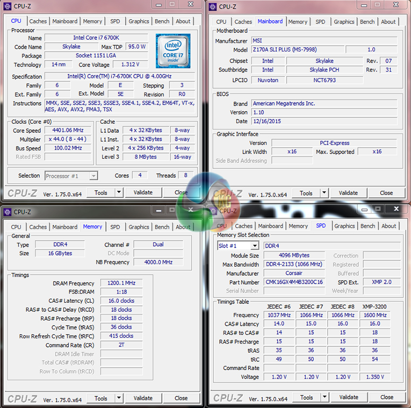The height and width of the screenshot is (408, 411).
Task: Close the SPD window with X
Action: tap(396, 209)
